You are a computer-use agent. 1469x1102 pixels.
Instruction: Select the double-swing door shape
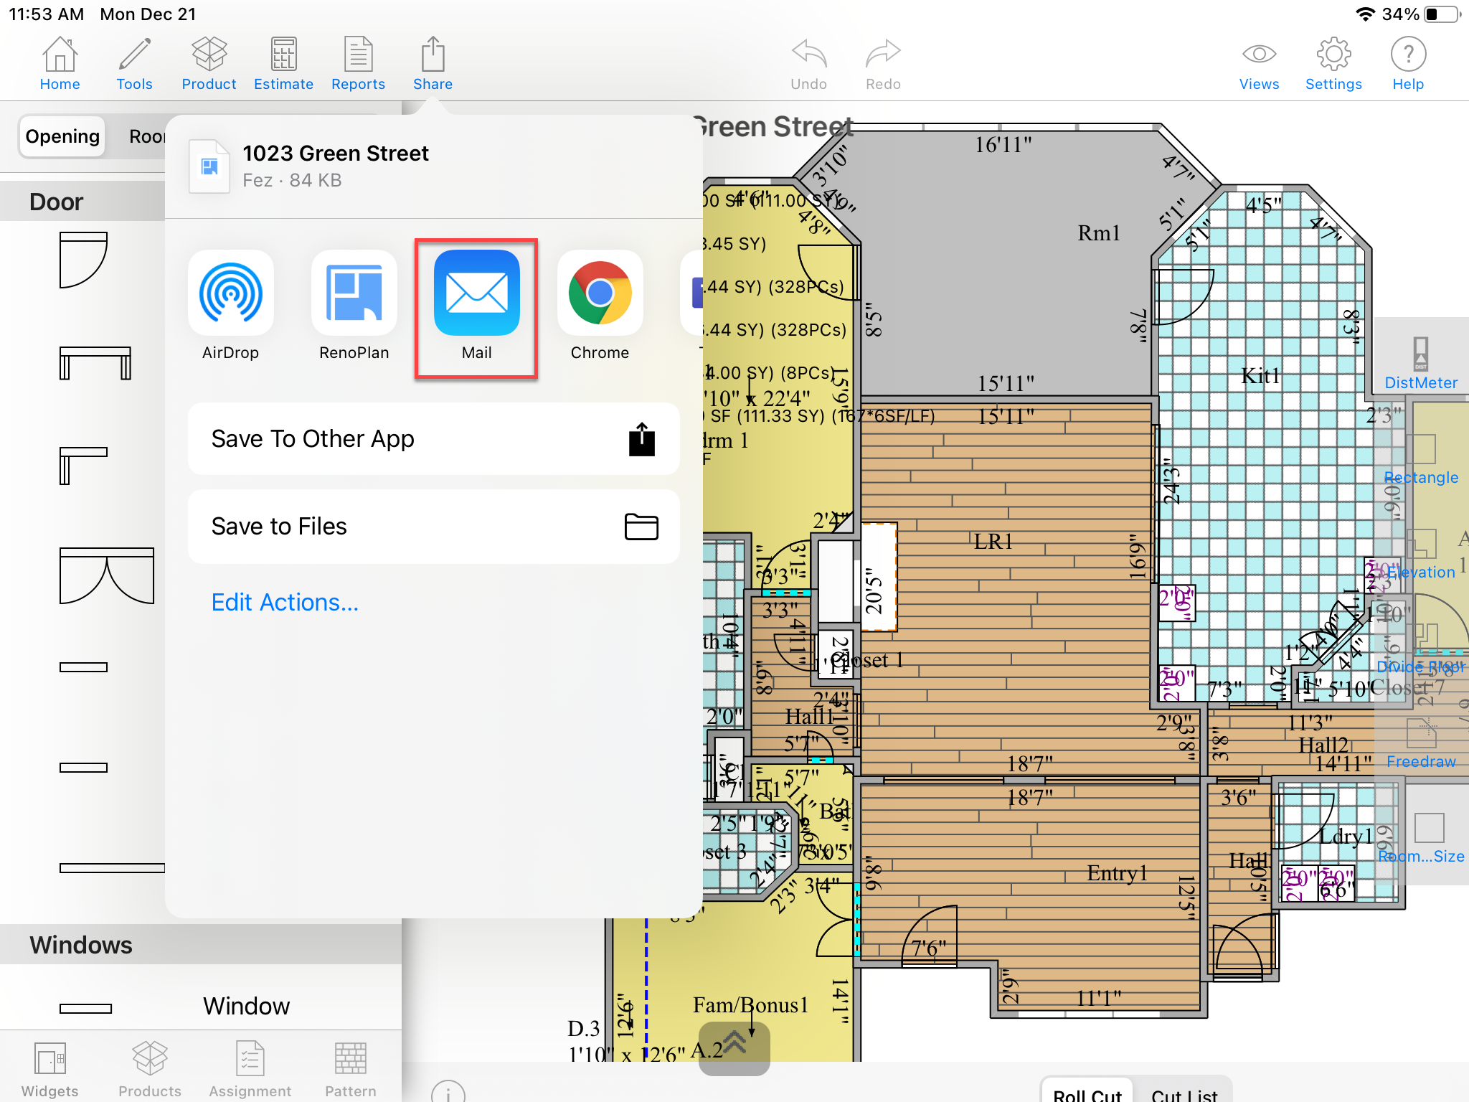(x=107, y=575)
